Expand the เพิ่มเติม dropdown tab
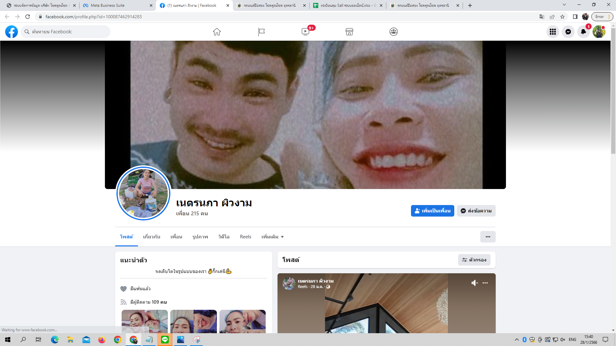This screenshot has width=616, height=346. click(x=272, y=237)
